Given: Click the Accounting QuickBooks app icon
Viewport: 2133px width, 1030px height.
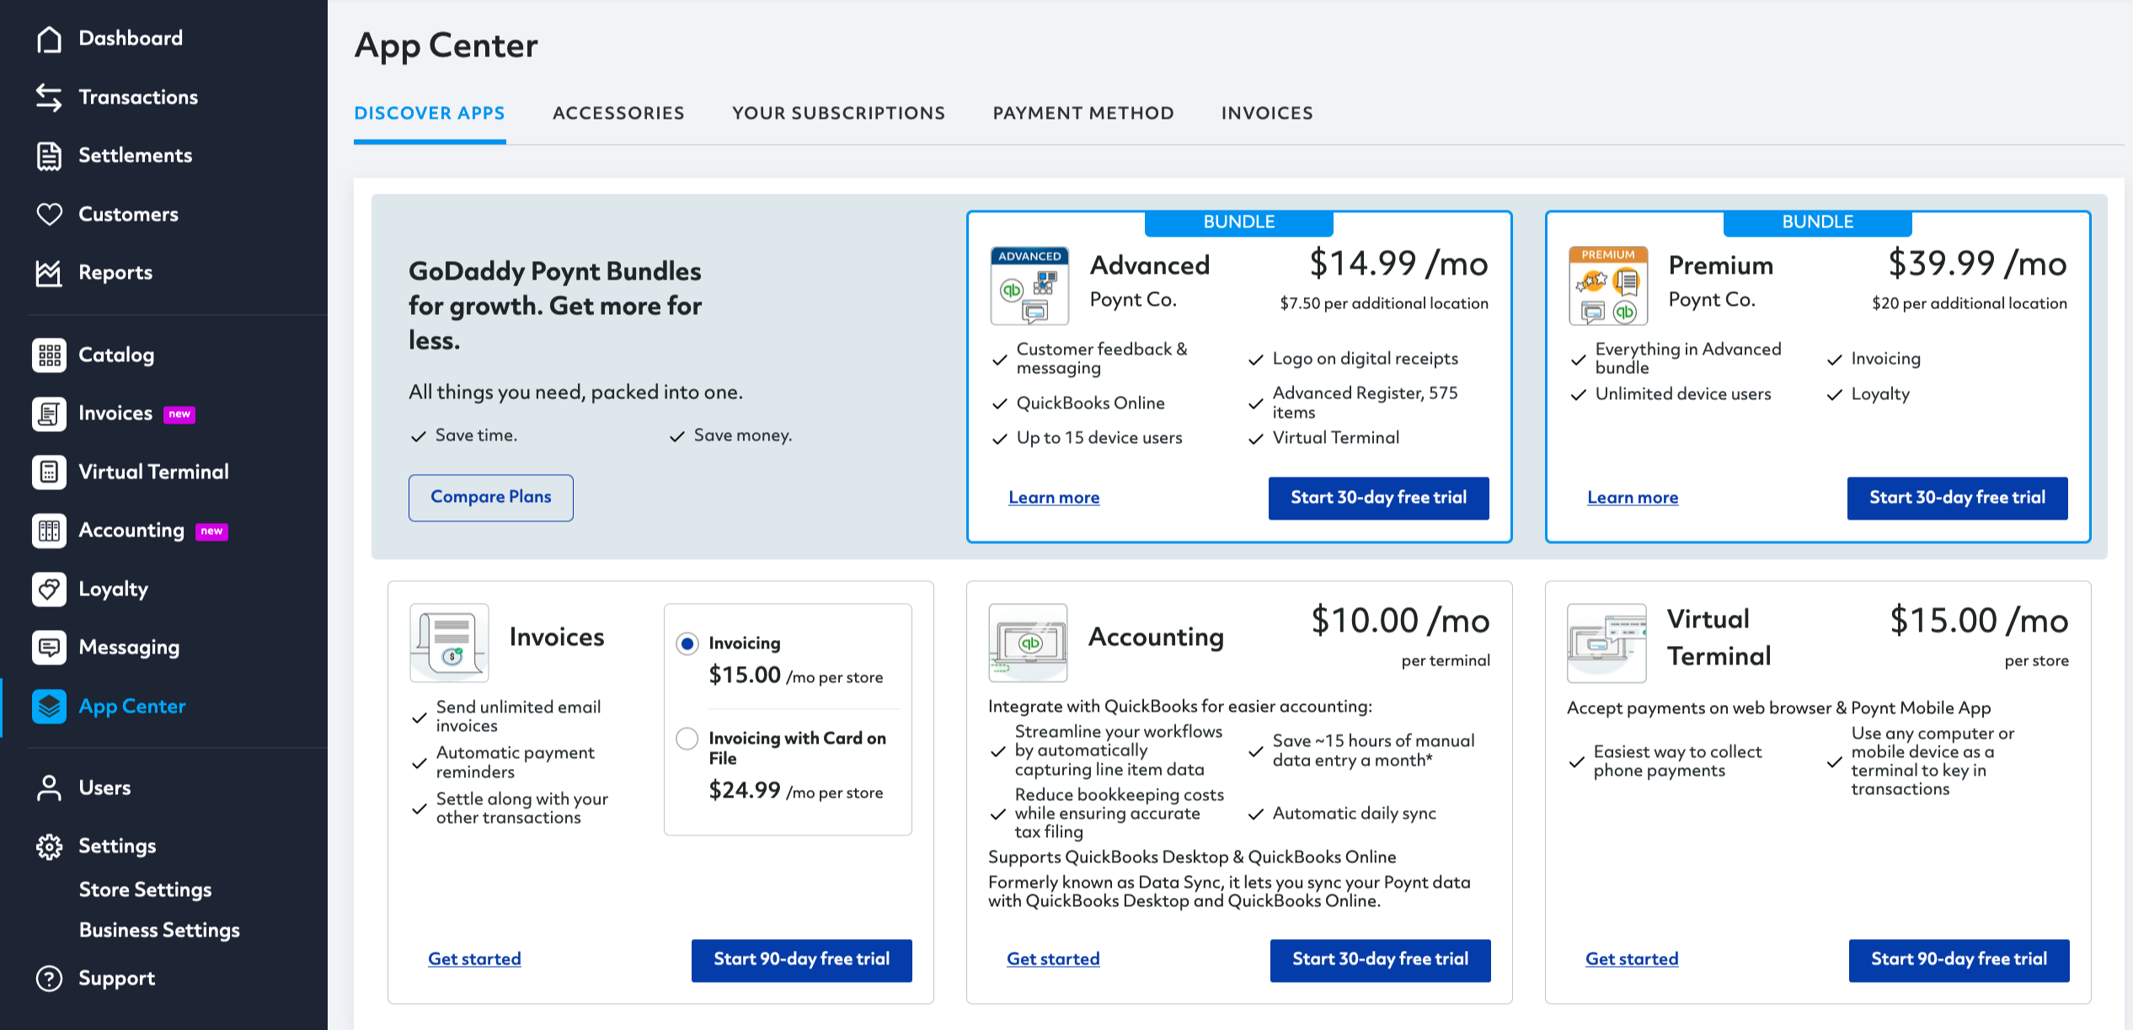Looking at the screenshot, I should (1028, 643).
